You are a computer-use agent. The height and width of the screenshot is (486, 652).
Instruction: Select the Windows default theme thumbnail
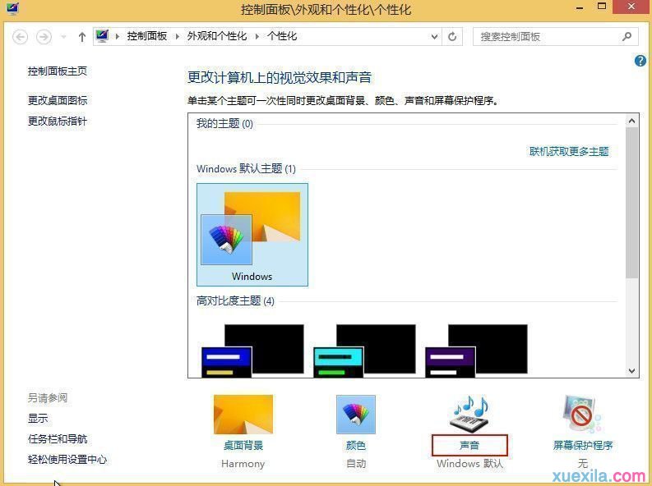(252, 235)
